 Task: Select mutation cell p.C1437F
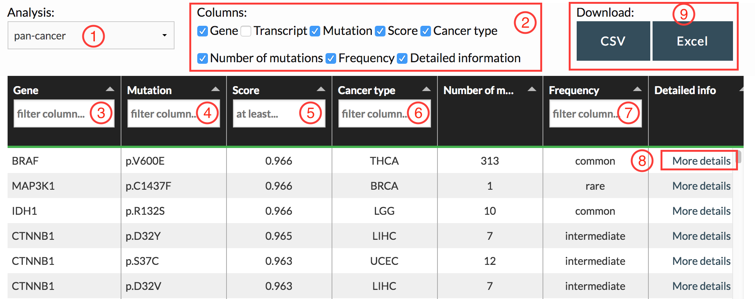click(x=174, y=186)
